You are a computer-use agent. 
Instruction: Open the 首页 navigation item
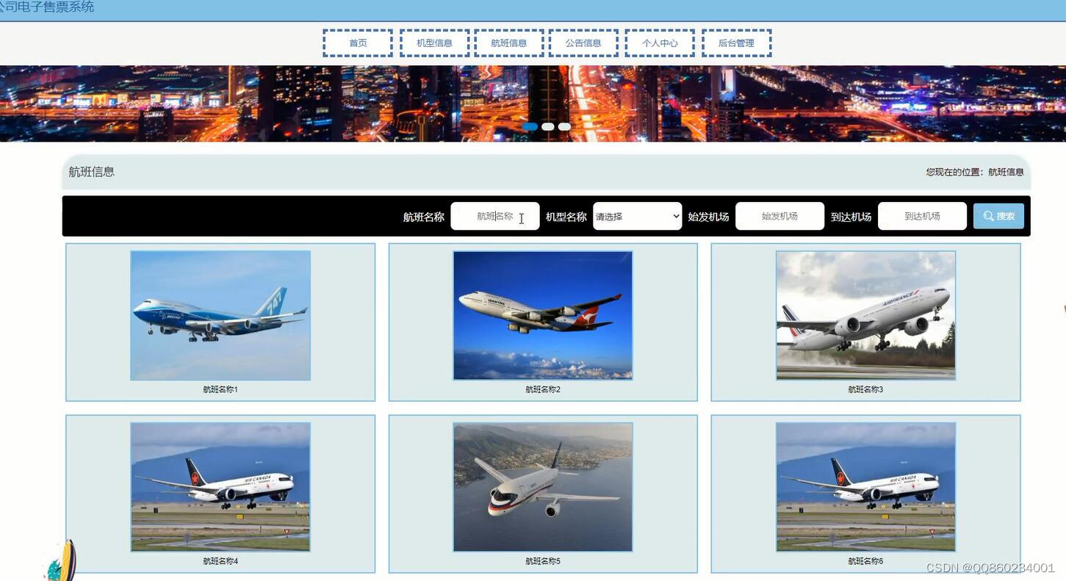[358, 43]
